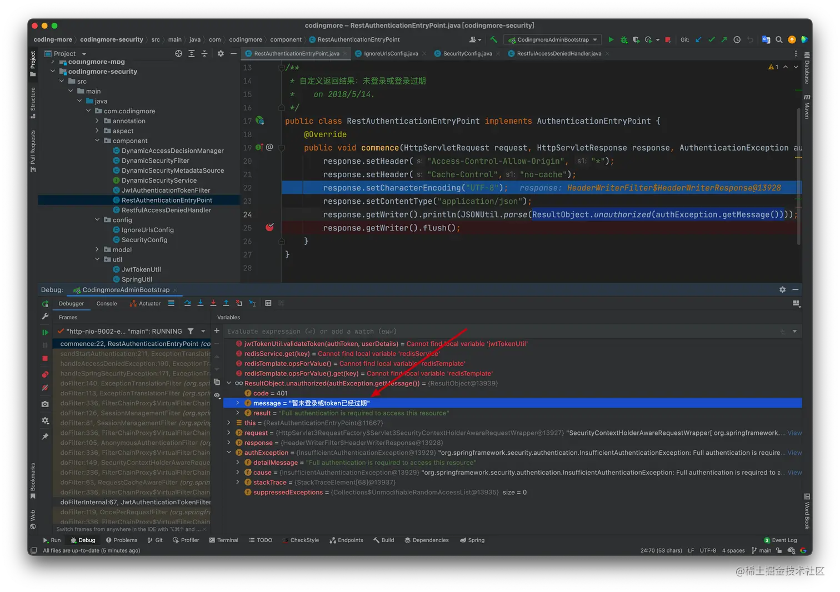Open View Breakpoints double red dots icon

point(45,374)
